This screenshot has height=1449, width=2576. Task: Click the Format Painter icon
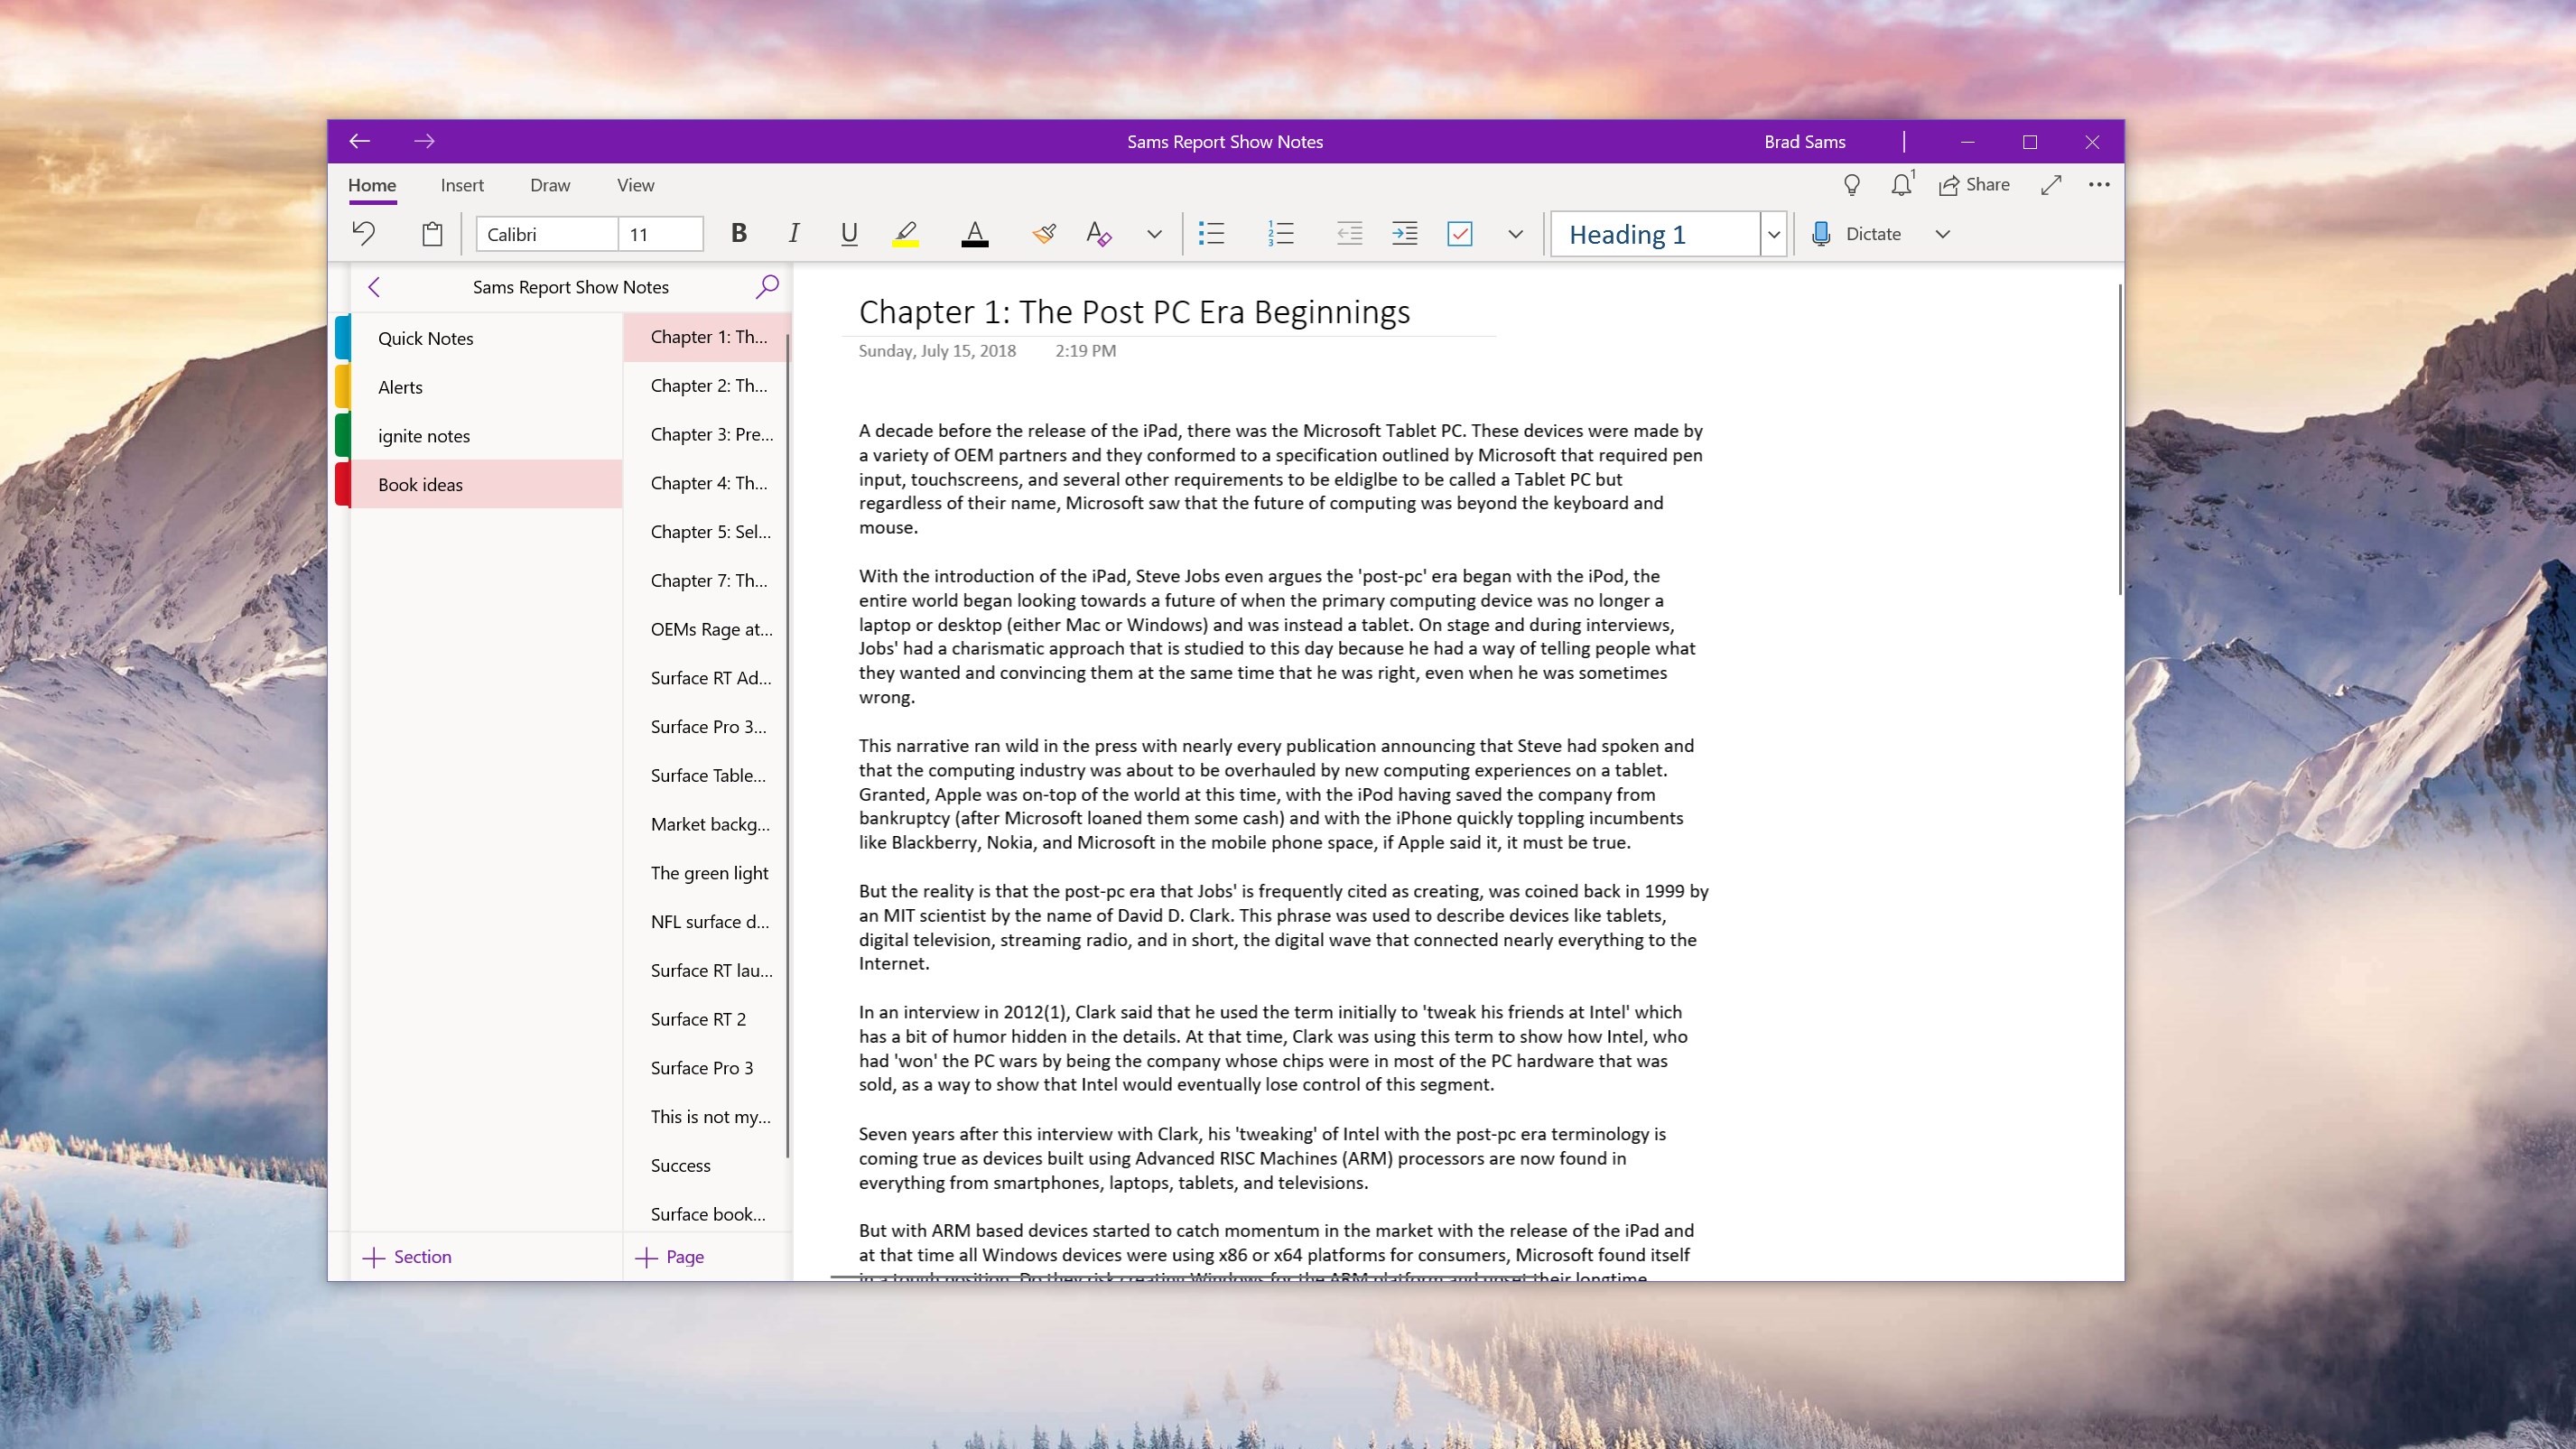point(1044,234)
